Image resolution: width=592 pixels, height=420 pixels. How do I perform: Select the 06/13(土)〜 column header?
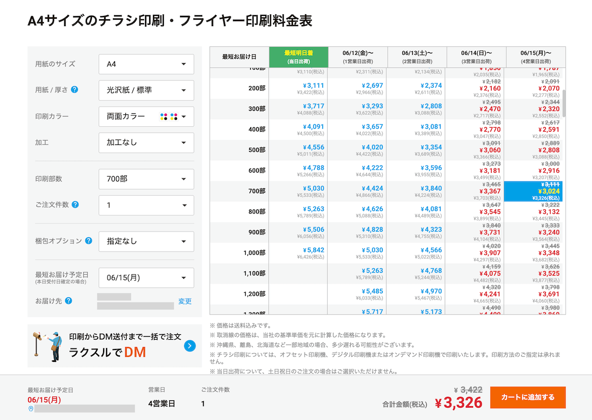[417, 57]
